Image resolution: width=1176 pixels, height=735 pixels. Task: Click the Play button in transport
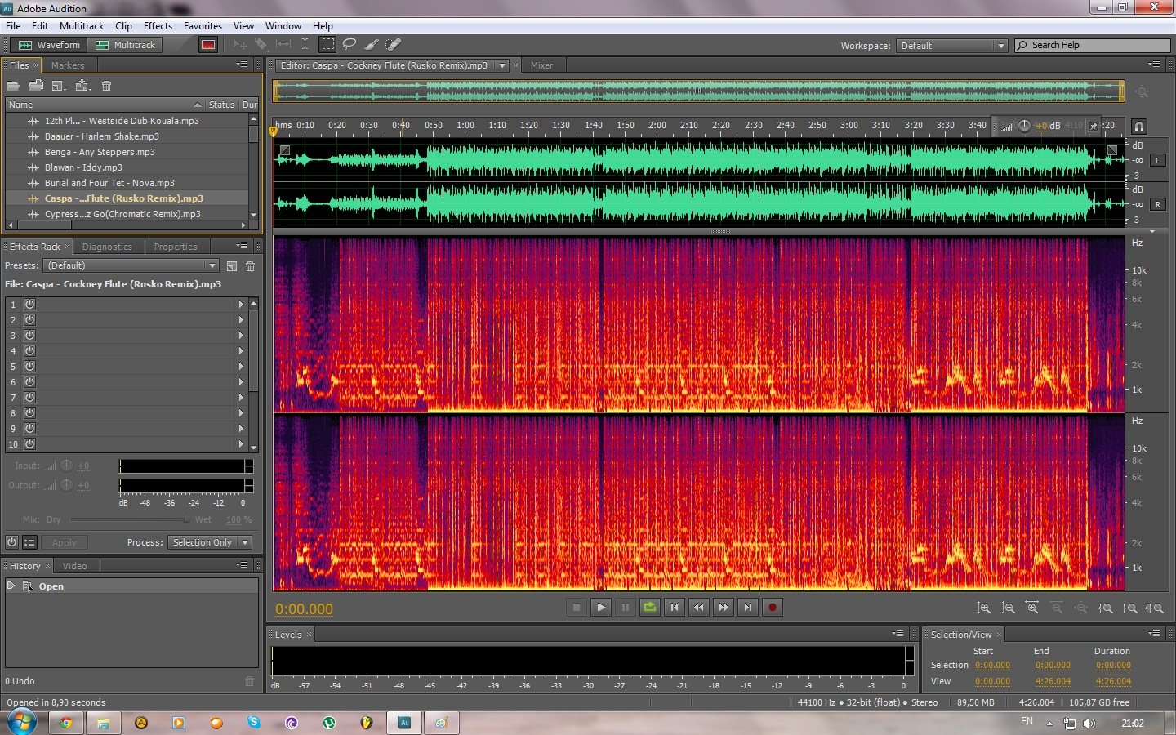601,608
